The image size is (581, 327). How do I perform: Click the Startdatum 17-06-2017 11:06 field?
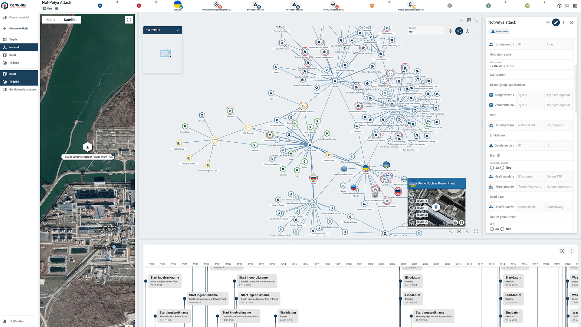(530, 64)
